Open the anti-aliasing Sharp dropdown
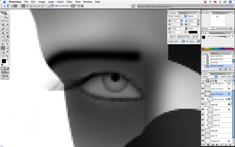The image size is (235, 147). coord(194,41)
